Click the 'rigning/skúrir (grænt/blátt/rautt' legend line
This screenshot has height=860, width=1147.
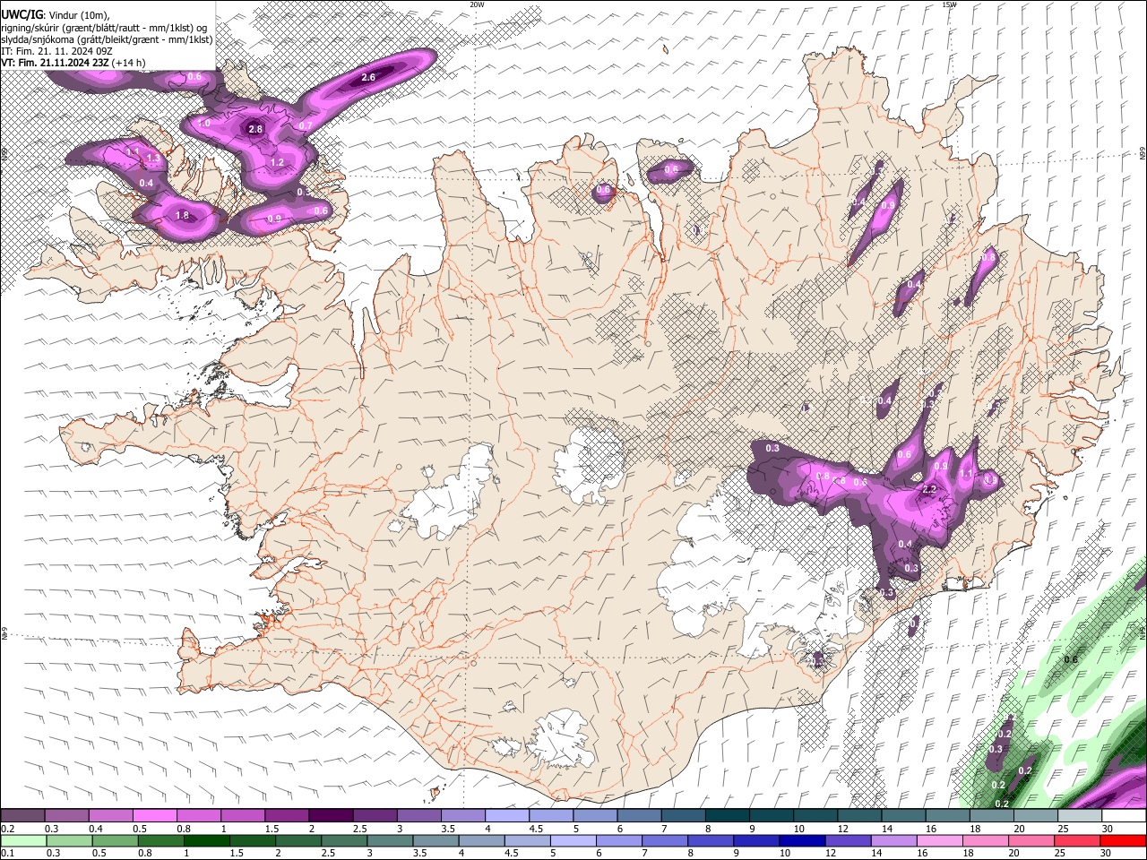click(x=105, y=28)
